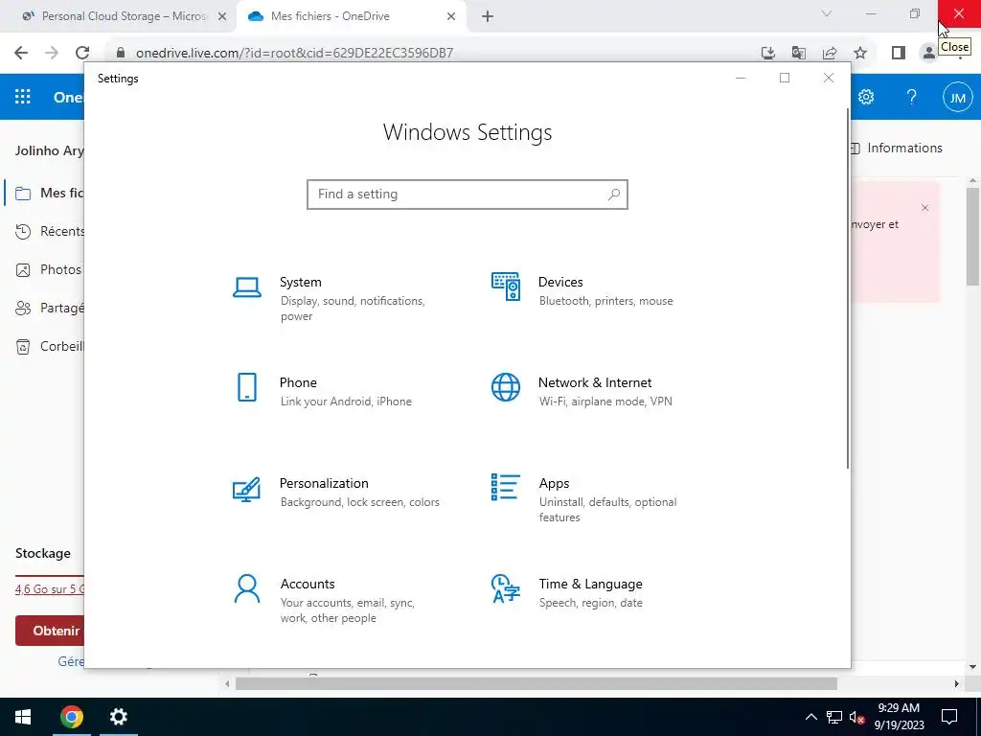Go back in Chrome browser
The width and height of the screenshot is (981, 736).
(21, 53)
